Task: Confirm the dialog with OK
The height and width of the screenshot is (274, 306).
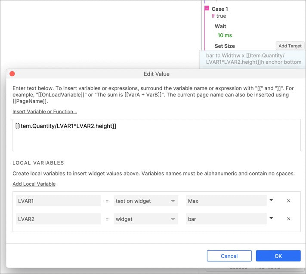Action: [x=278, y=256]
